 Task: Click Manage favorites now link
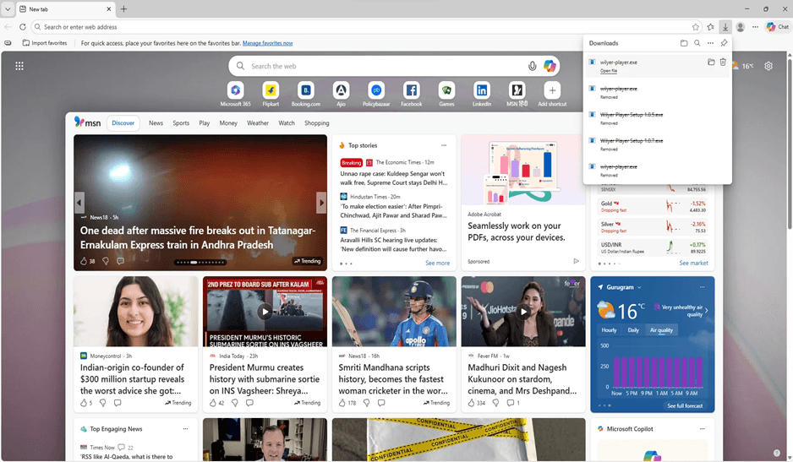pos(267,43)
